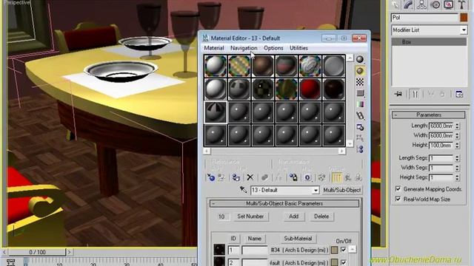This screenshot has width=474, height=266.
Task: Click the Height Segs spinner arrows
Action: pos(457,177)
